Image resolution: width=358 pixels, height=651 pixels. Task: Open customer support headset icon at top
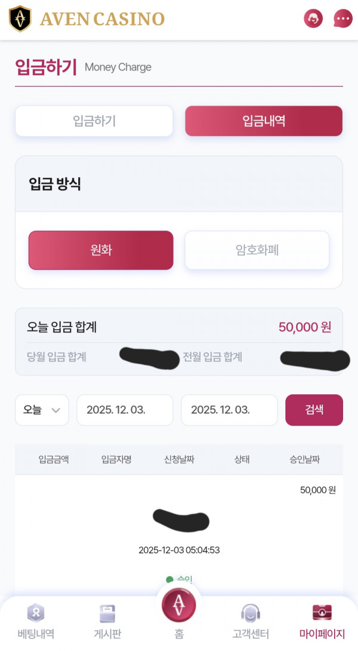coord(313,19)
